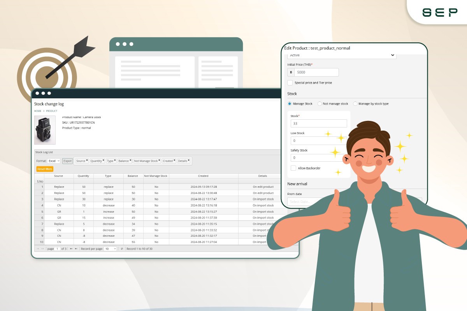Click the Stock Log List panel title
The width and height of the screenshot is (467, 311).
click(44, 152)
